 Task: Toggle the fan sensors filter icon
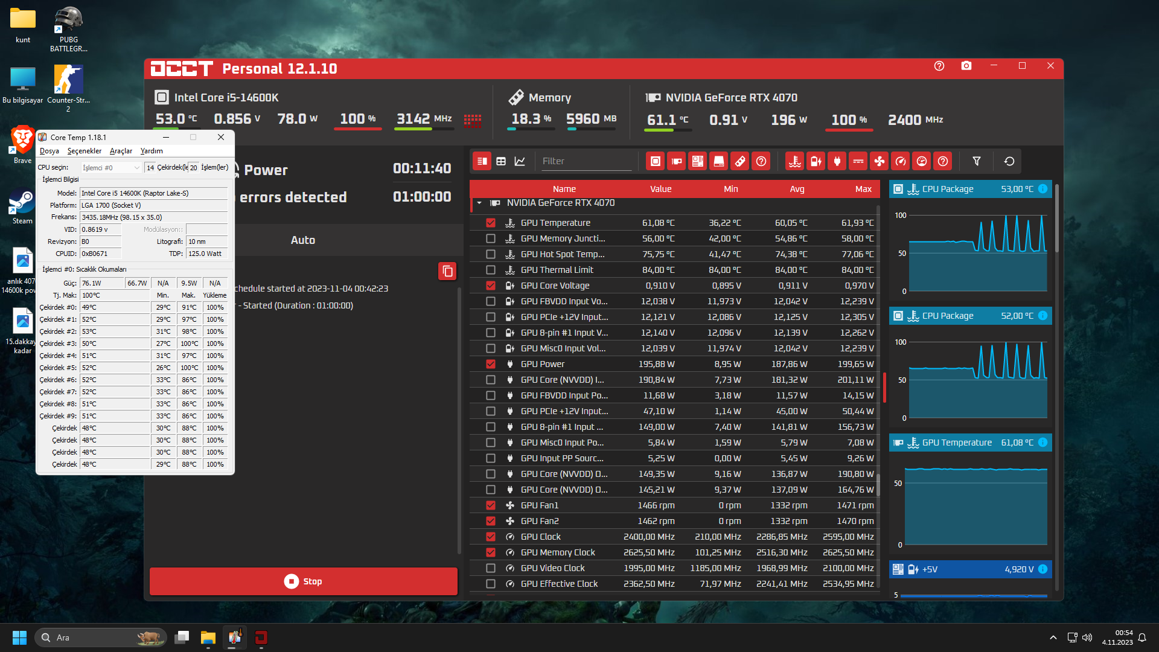pos(880,161)
